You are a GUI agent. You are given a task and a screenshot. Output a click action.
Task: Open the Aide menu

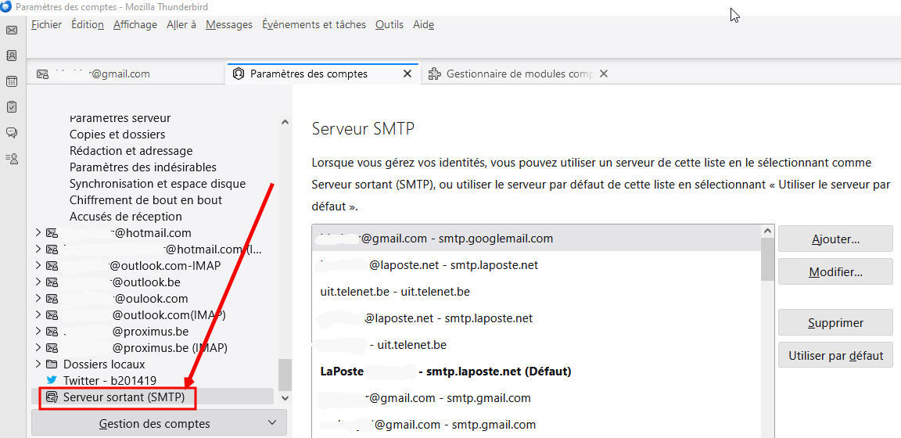click(x=423, y=25)
